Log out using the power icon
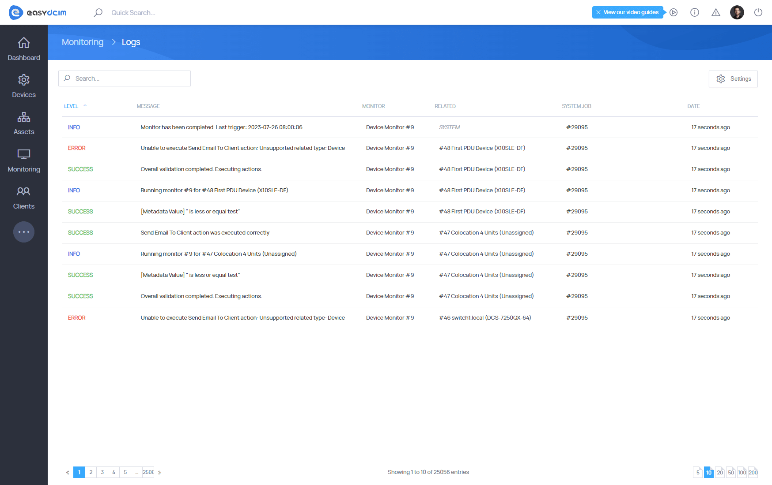 [x=758, y=12]
